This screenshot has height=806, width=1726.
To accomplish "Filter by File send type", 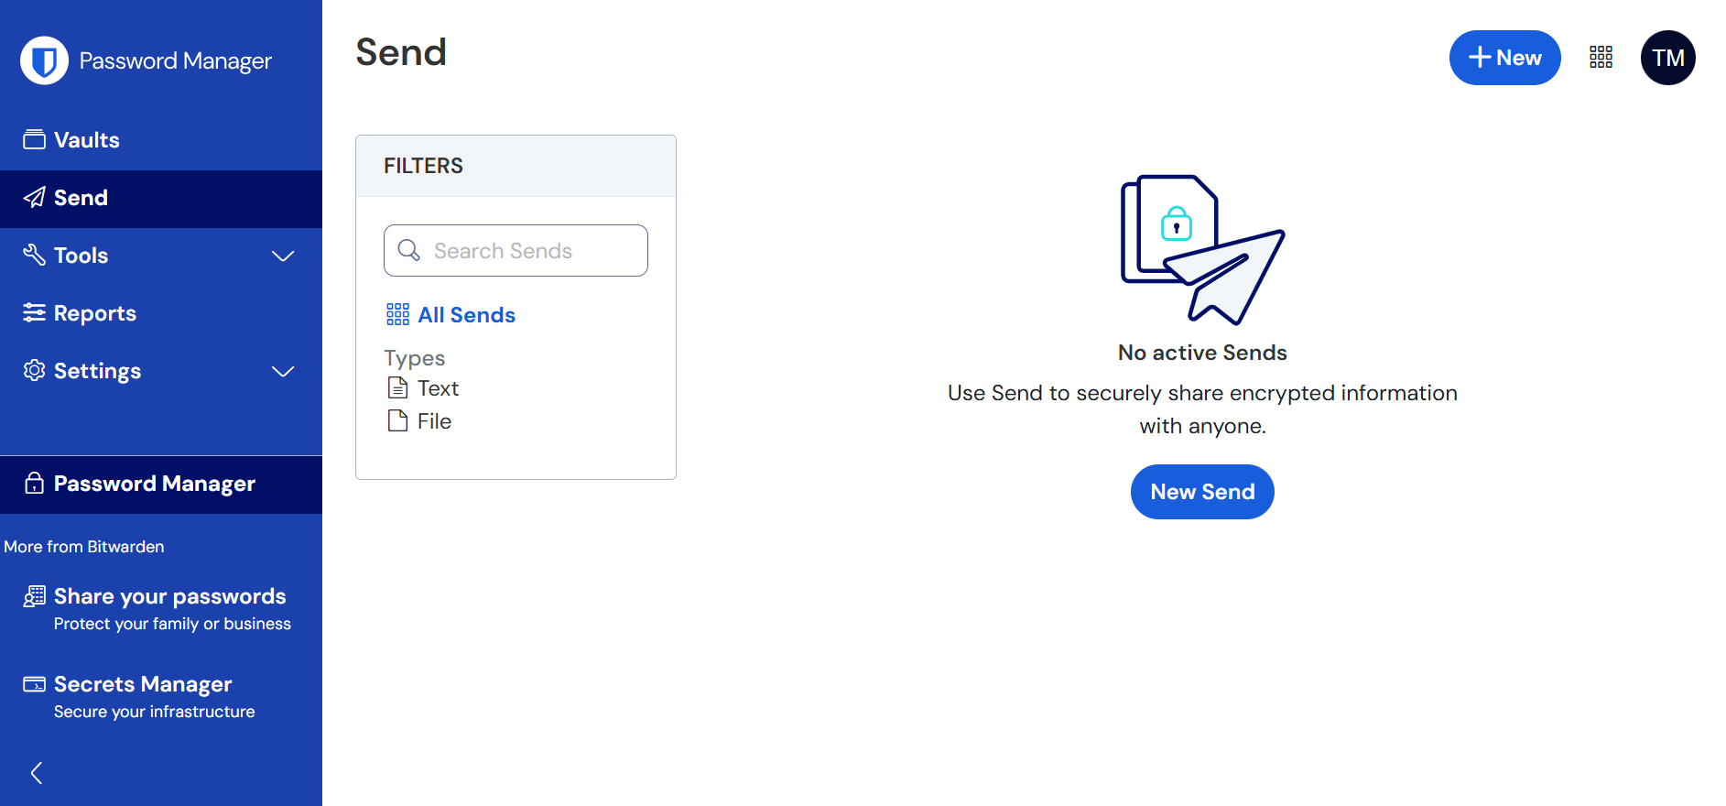I will [434, 421].
